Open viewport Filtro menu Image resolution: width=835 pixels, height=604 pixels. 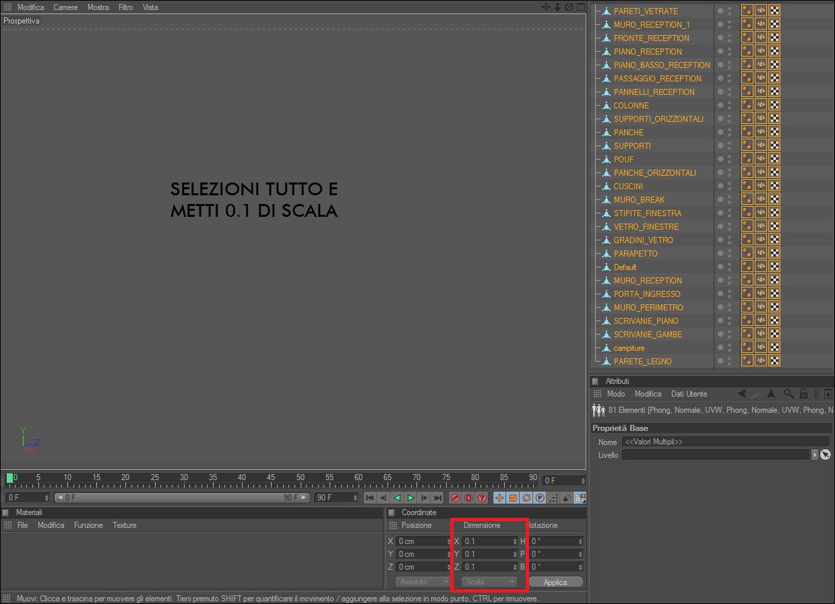125,7
